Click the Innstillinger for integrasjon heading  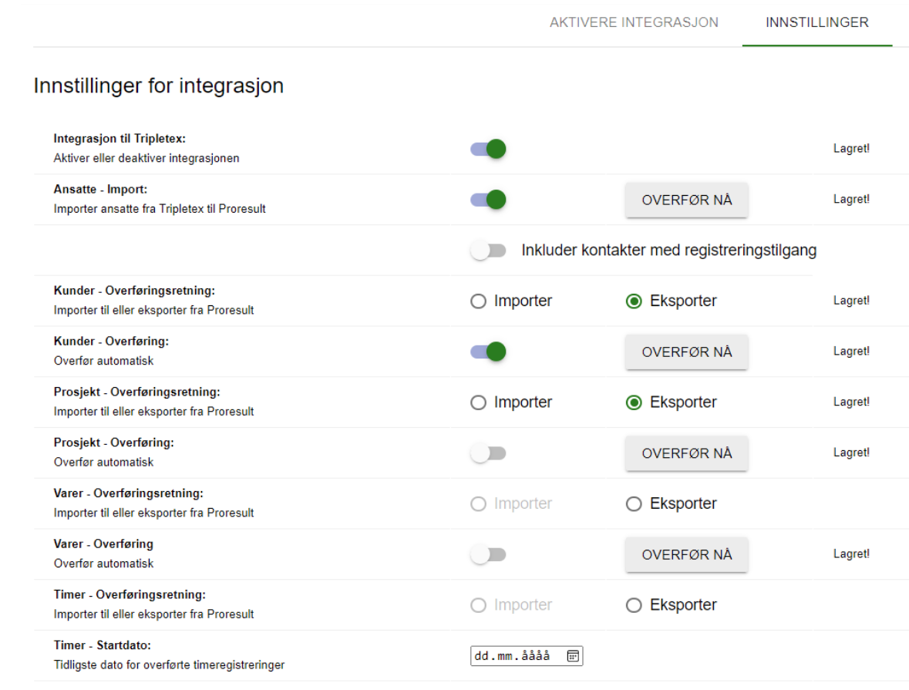(158, 86)
